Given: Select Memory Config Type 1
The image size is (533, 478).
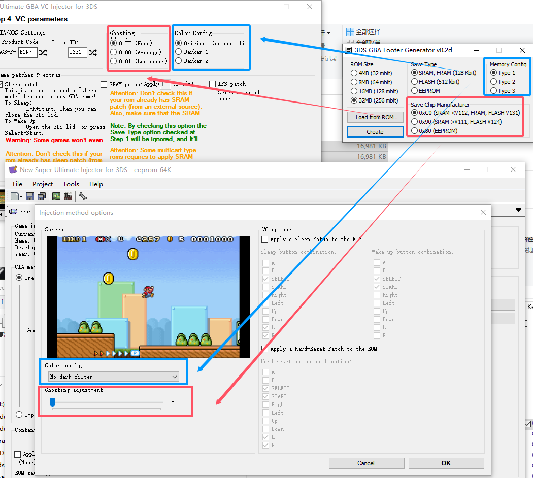Looking at the screenshot, I should point(493,73).
